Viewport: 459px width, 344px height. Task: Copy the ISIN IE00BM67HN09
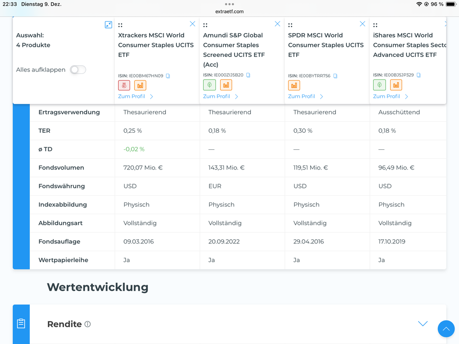(168, 76)
